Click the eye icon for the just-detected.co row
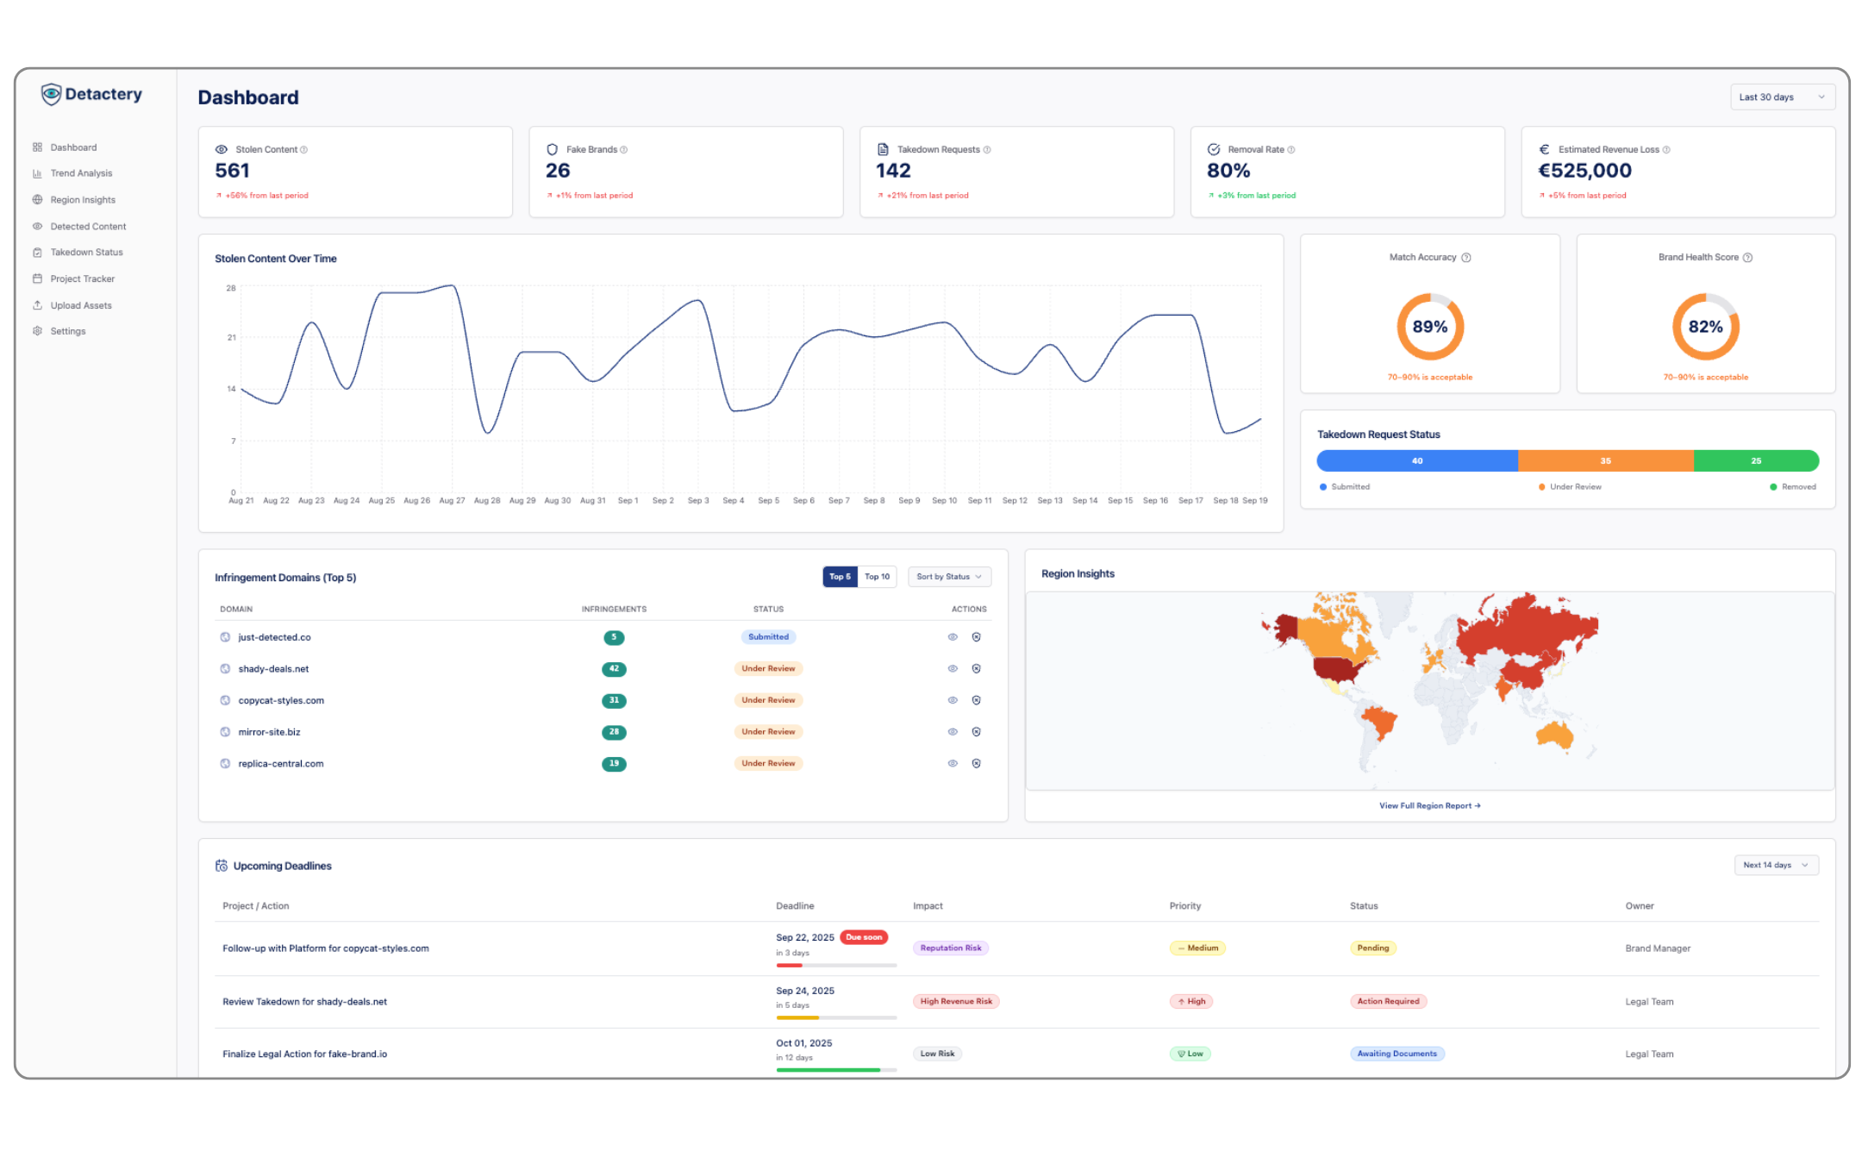1862x1164 pixels. coord(953,637)
